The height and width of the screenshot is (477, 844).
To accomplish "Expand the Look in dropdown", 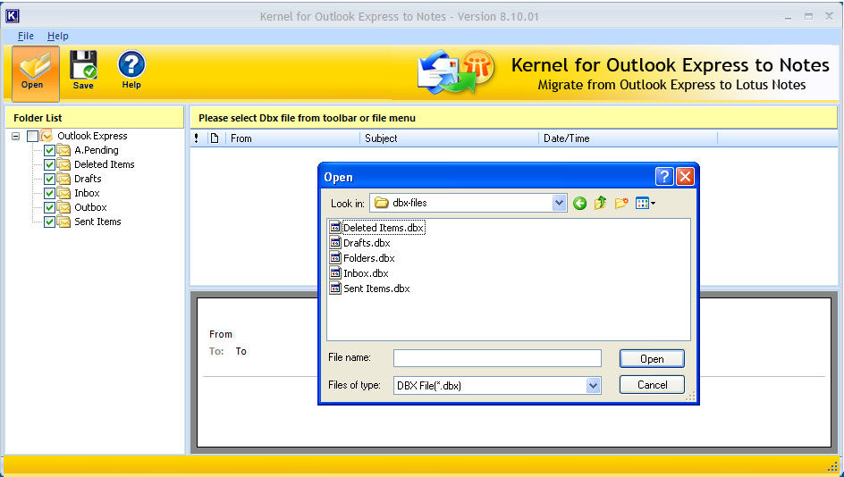I will click(560, 204).
